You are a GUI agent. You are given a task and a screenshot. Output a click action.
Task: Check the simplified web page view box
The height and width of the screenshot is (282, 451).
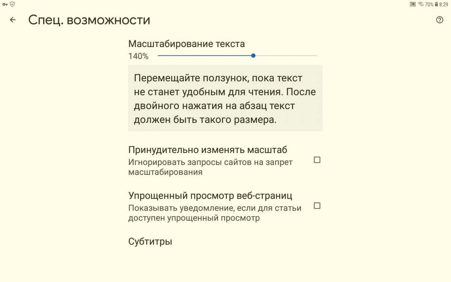click(317, 206)
